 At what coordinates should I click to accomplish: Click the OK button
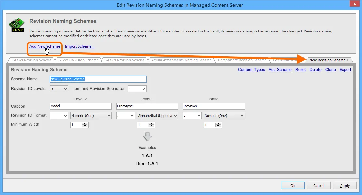(x=293, y=186)
